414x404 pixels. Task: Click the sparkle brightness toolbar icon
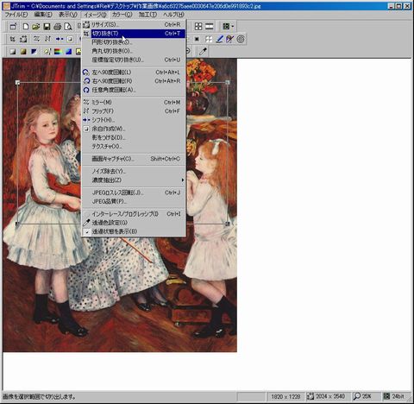click(47, 52)
